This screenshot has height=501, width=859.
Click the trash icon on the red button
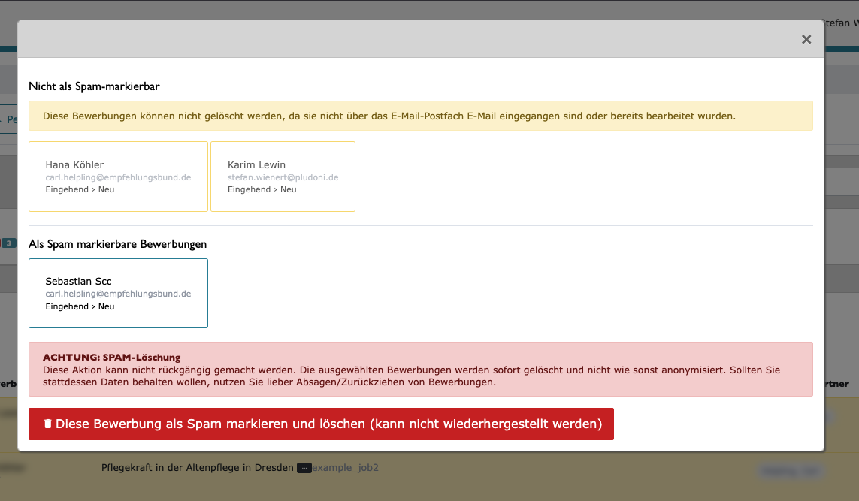pos(47,424)
